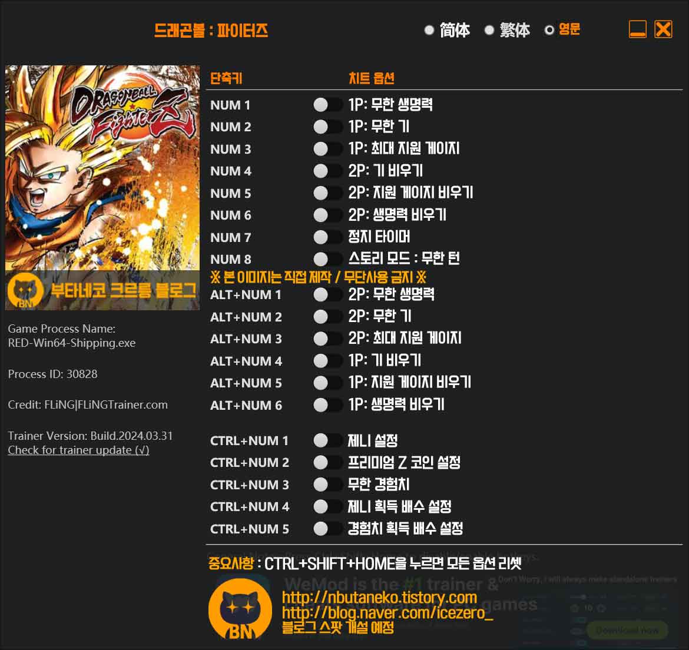689x650 pixels.
Task: Toggle CTRL+NUM 5 experience multiplier switch
Action: tap(327, 529)
